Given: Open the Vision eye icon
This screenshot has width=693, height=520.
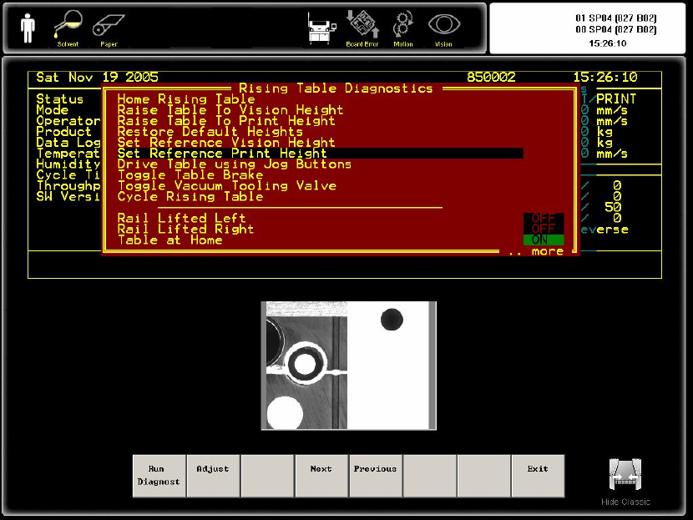Looking at the screenshot, I should [443, 29].
